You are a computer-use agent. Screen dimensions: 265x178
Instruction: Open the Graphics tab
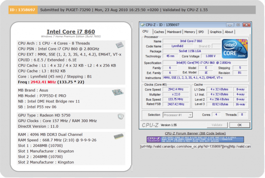216,32
